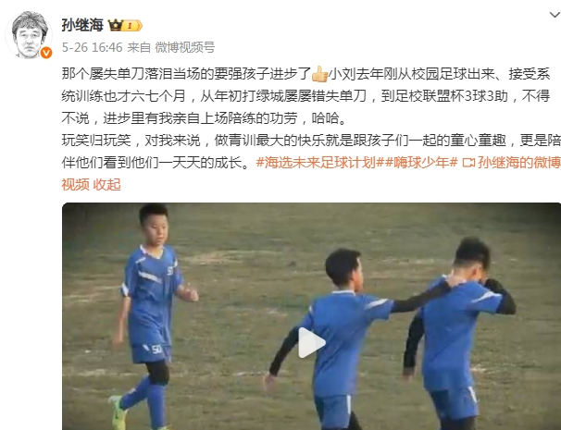Open the post via 5-26 16:46 timestamp
The width and height of the screenshot is (561, 430).
92,47
